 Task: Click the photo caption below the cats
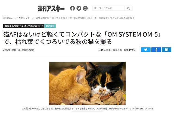(x=87, y=109)
